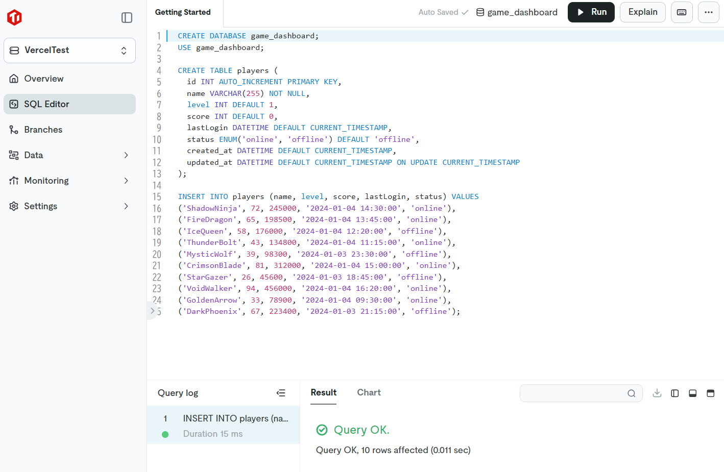The width and height of the screenshot is (724, 472).
Task: Expand the collapsed panel arrow at editor edge
Action: tap(152, 310)
